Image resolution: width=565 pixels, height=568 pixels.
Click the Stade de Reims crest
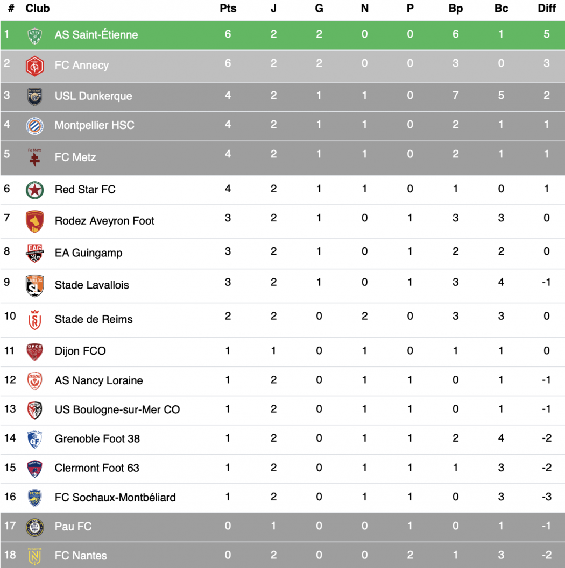35,320
